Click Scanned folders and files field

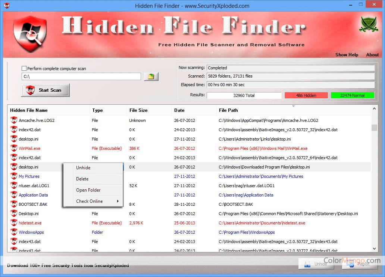(291, 76)
